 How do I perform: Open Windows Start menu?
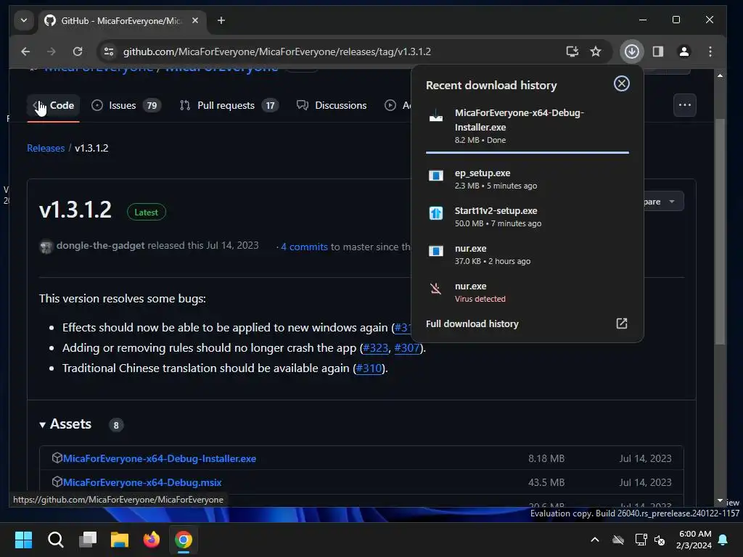(x=23, y=540)
